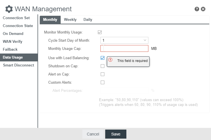Click the red error exclamation icon
The height and width of the screenshot is (140, 211).
[x=110, y=60]
